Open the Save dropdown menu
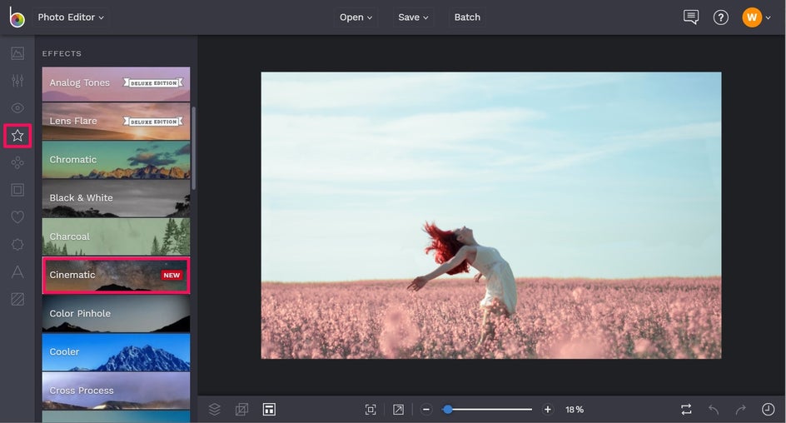Viewport: 786px width, 423px height. click(x=413, y=17)
